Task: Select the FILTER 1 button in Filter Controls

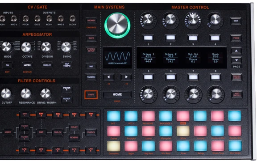Action: point(66,89)
